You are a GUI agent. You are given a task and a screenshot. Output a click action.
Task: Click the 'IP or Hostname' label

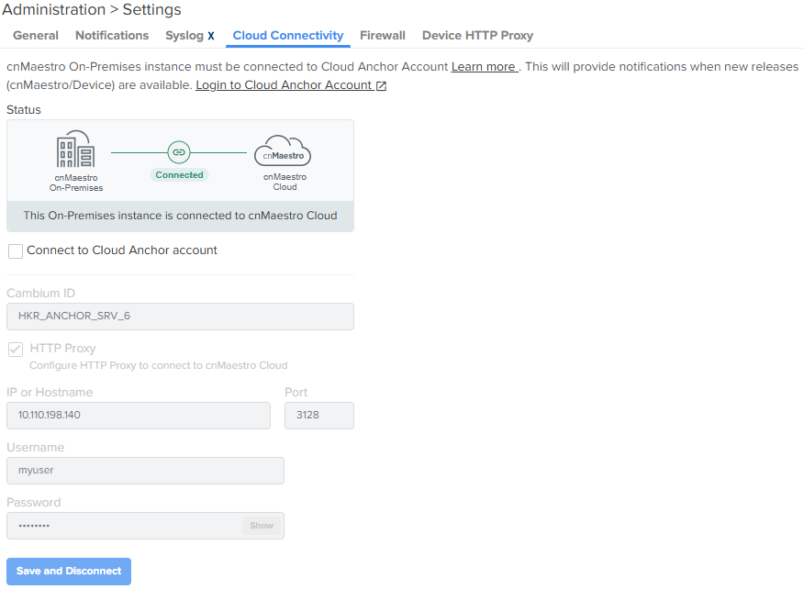50,392
